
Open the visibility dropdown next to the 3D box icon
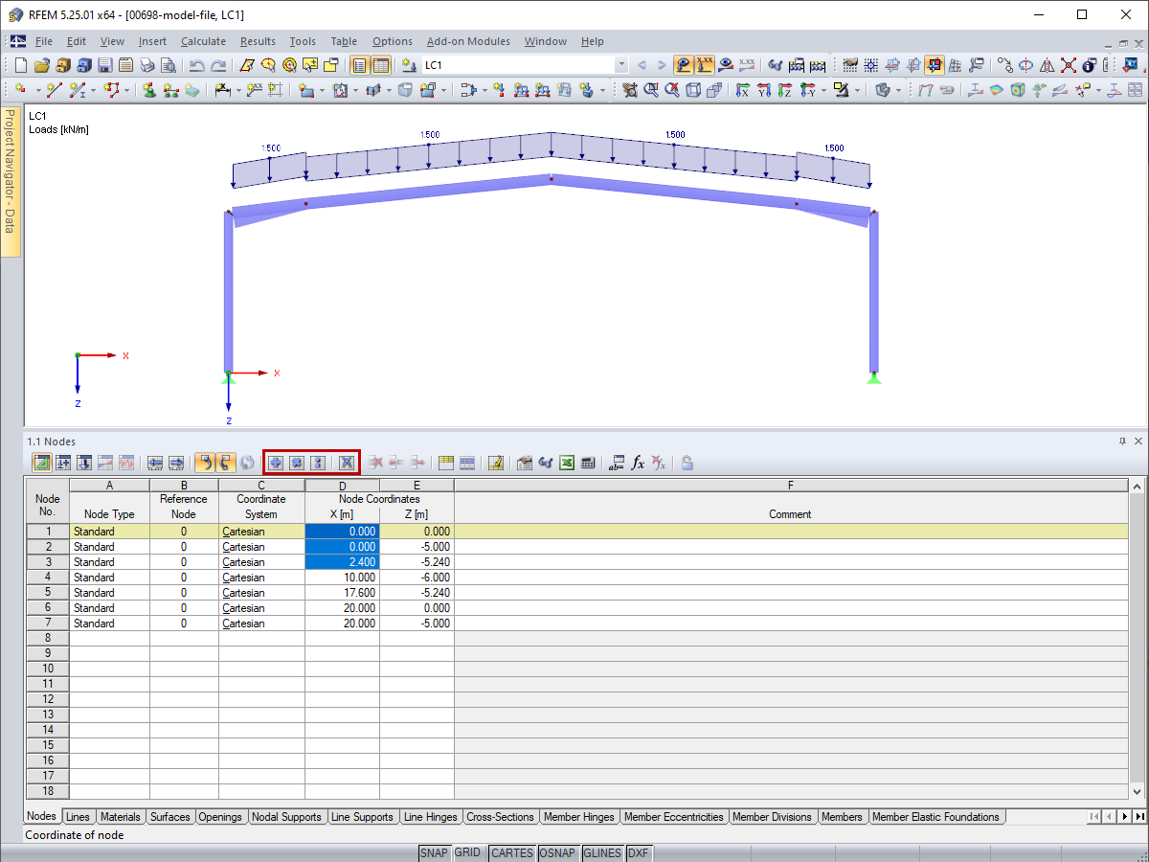pyautogui.click(x=896, y=89)
